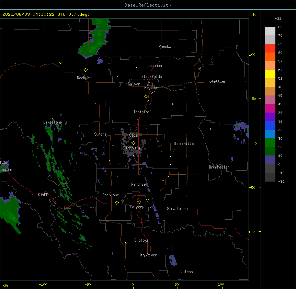296x289 pixels.
Task: Select the Cochrane label
Action: click(x=111, y=195)
